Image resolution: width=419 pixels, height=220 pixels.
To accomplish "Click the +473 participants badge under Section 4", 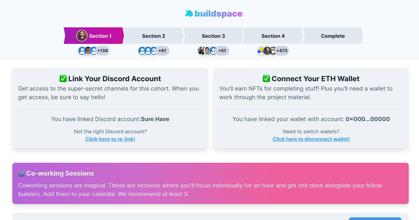I will pos(282,51).
